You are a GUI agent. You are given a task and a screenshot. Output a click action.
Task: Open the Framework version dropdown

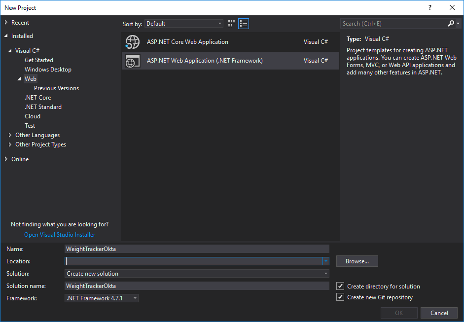point(102,298)
